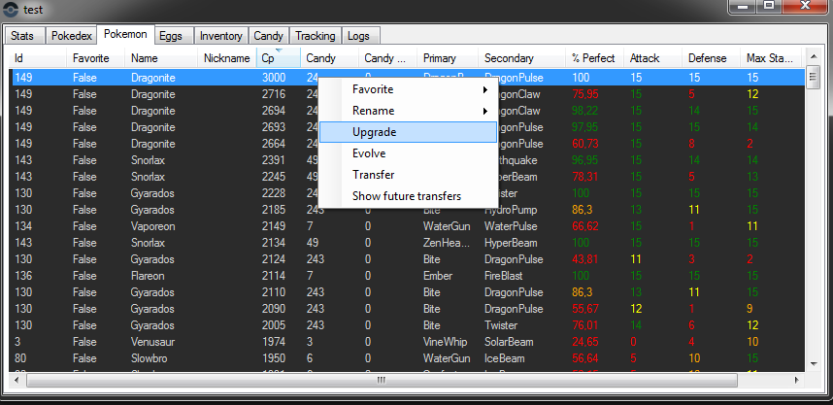Expand the Favorite submenu arrow

tap(485, 89)
